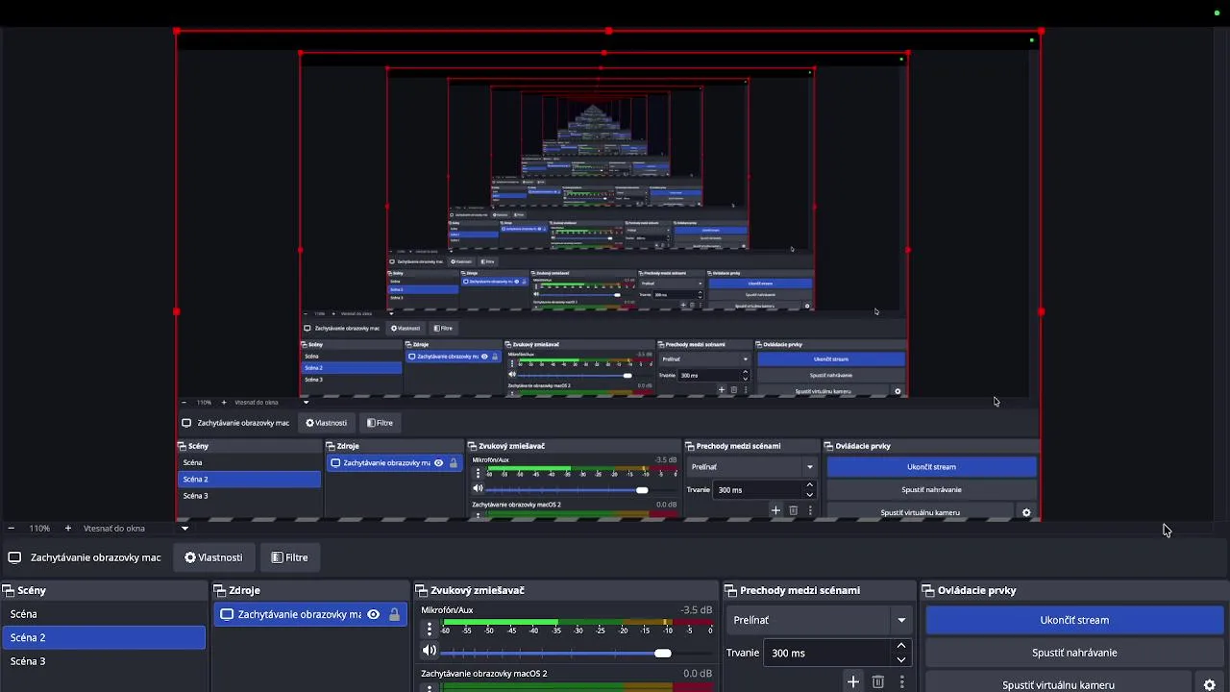Open options for Zachytávanie obrazovky macOS 2 audio
Image resolution: width=1230 pixels, height=692 pixels.
coord(430,687)
